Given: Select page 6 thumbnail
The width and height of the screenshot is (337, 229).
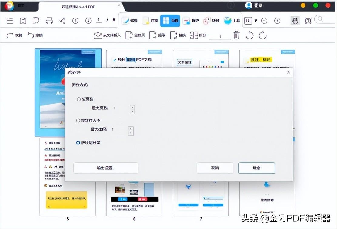Looking at the screenshot, I should 134,198.
